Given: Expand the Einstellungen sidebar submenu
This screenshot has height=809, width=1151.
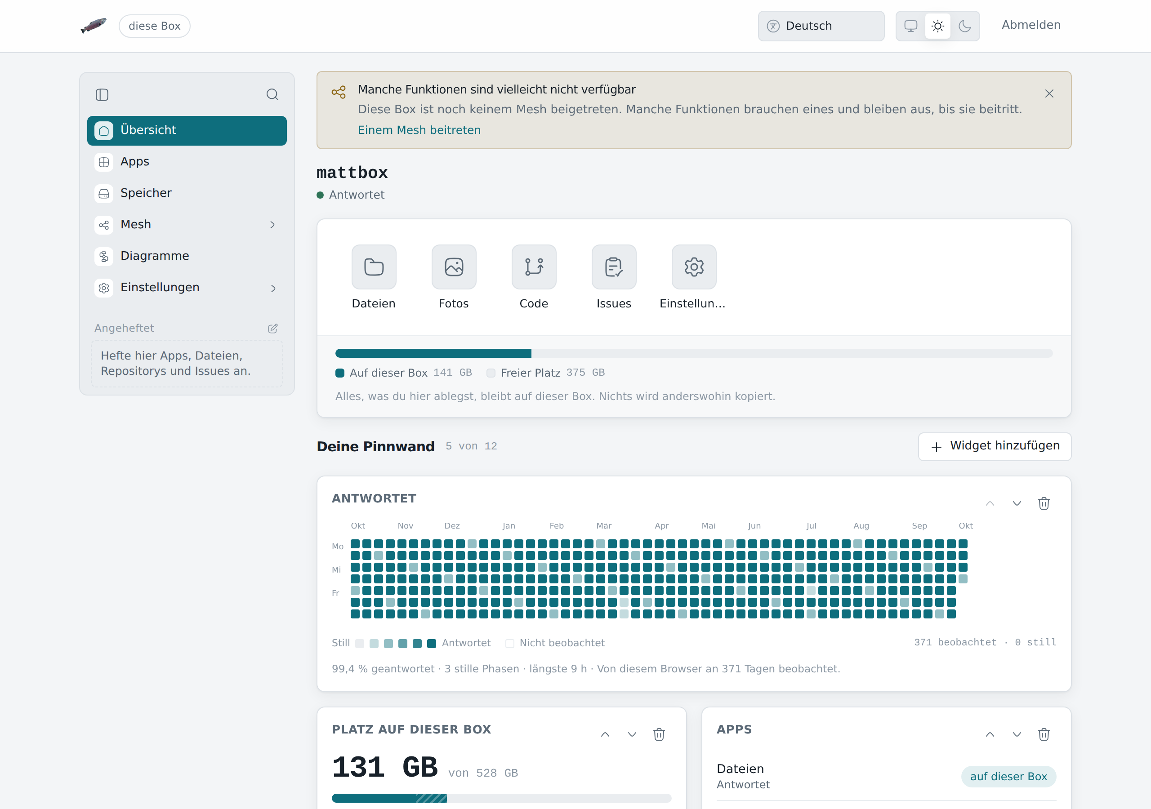Looking at the screenshot, I should (x=273, y=288).
